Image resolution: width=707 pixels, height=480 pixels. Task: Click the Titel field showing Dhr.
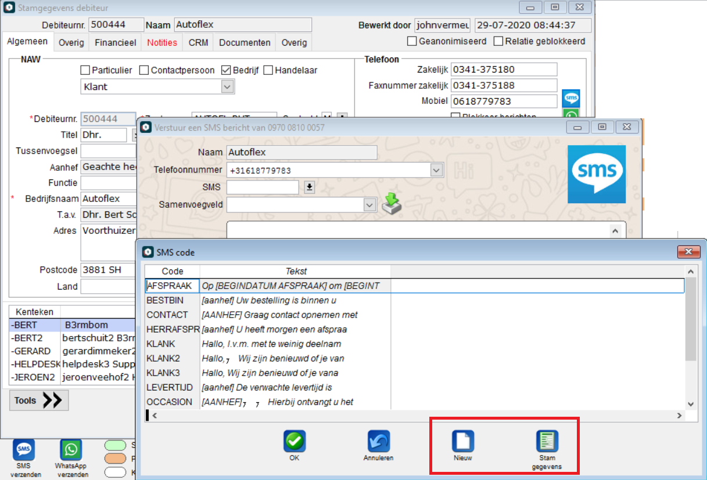pyautogui.click(x=103, y=135)
